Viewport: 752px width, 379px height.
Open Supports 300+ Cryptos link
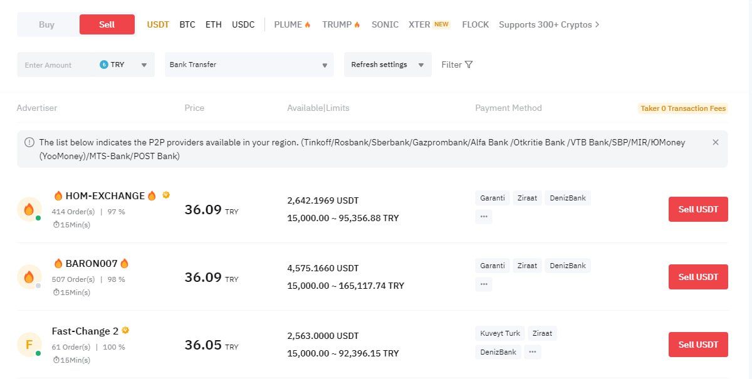pyautogui.click(x=548, y=24)
